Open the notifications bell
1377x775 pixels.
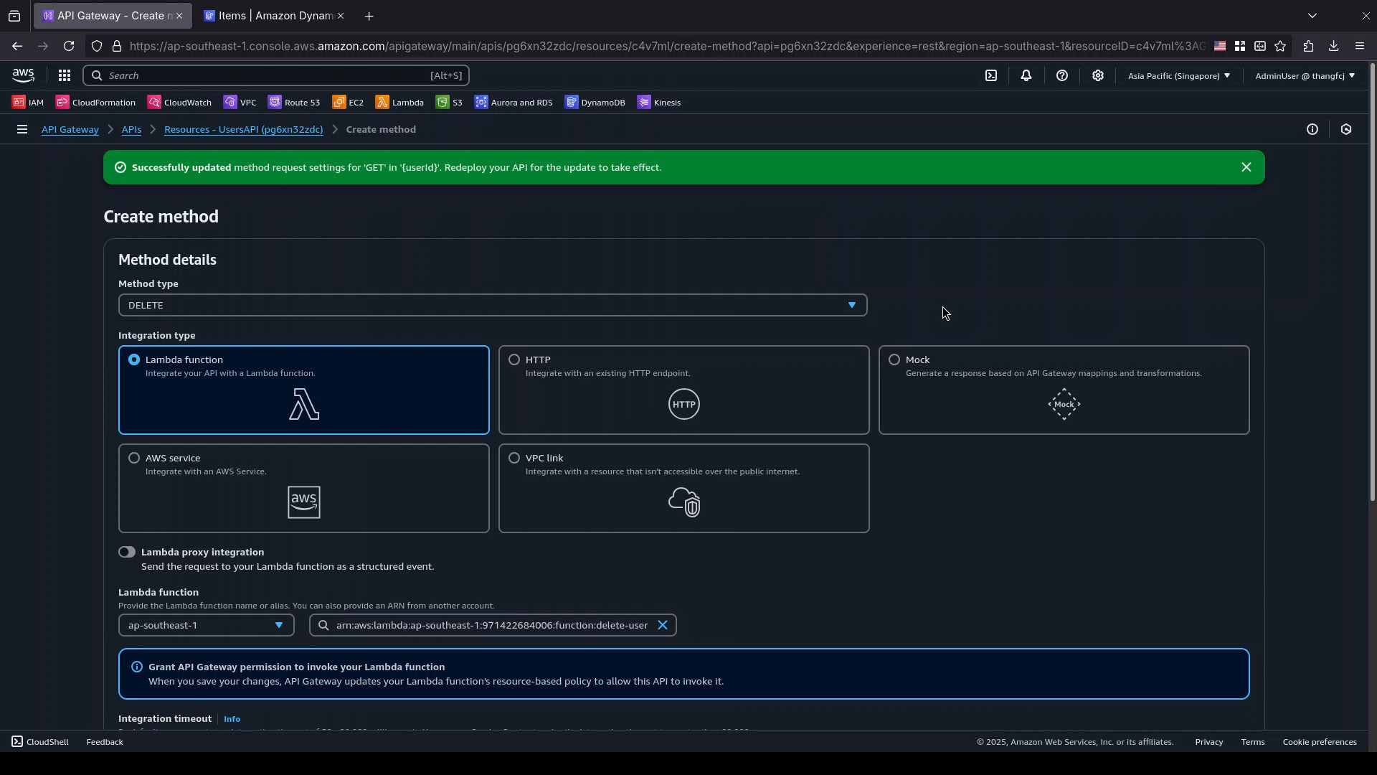point(1026,75)
